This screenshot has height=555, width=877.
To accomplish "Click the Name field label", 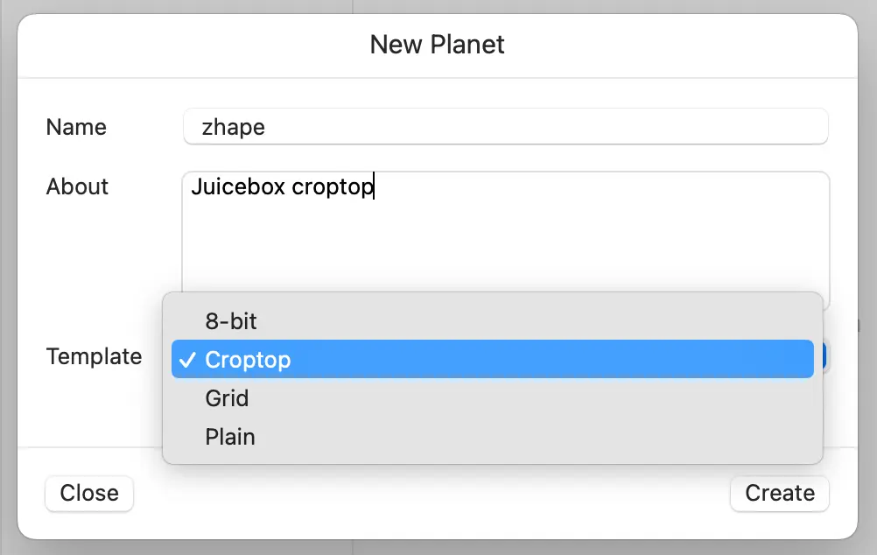I will coord(75,127).
